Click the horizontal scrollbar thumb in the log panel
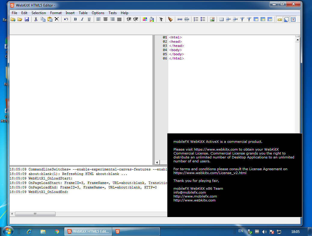Viewport: 312px width, 236px height. pyautogui.click(x=35, y=214)
